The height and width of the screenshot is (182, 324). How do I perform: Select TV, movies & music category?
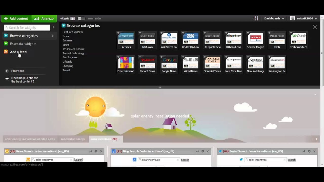(x=73, y=49)
